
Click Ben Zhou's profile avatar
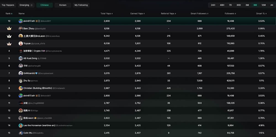tap(21, 29)
